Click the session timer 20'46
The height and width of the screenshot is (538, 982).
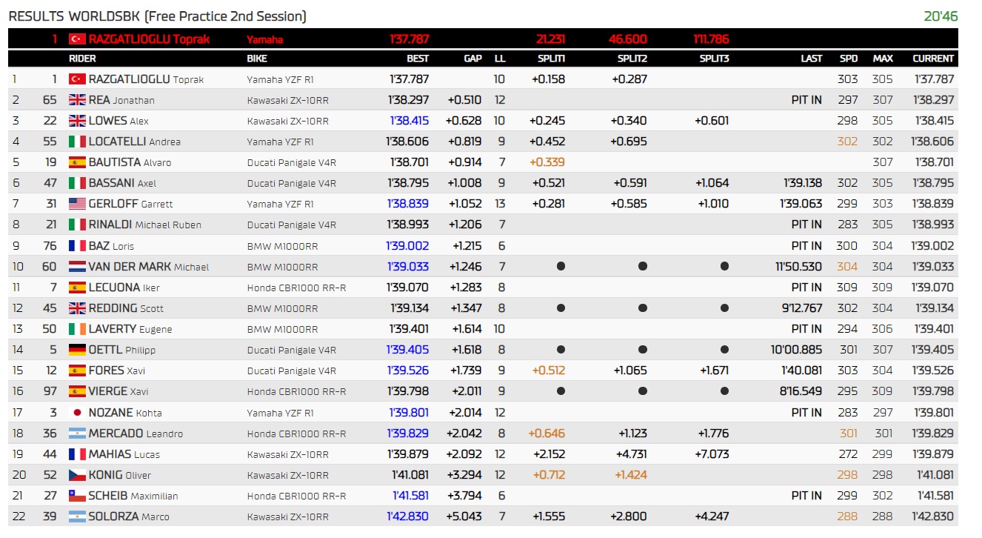(x=941, y=16)
